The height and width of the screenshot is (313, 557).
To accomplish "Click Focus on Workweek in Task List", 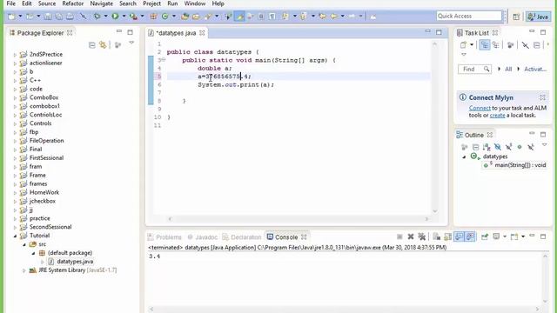I will pyautogui.click(x=511, y=45).
